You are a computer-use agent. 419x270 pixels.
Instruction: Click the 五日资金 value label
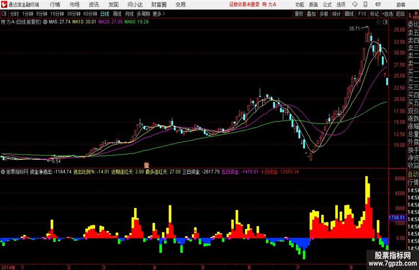point(240,172)
